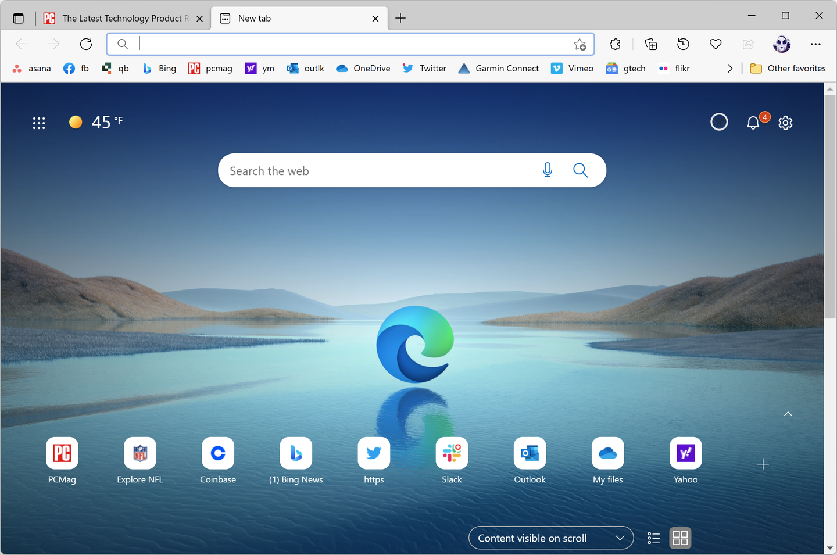Collapse the page with the up chevron
This screenshot has width=837, height=555.
click(x=788, y=414)
